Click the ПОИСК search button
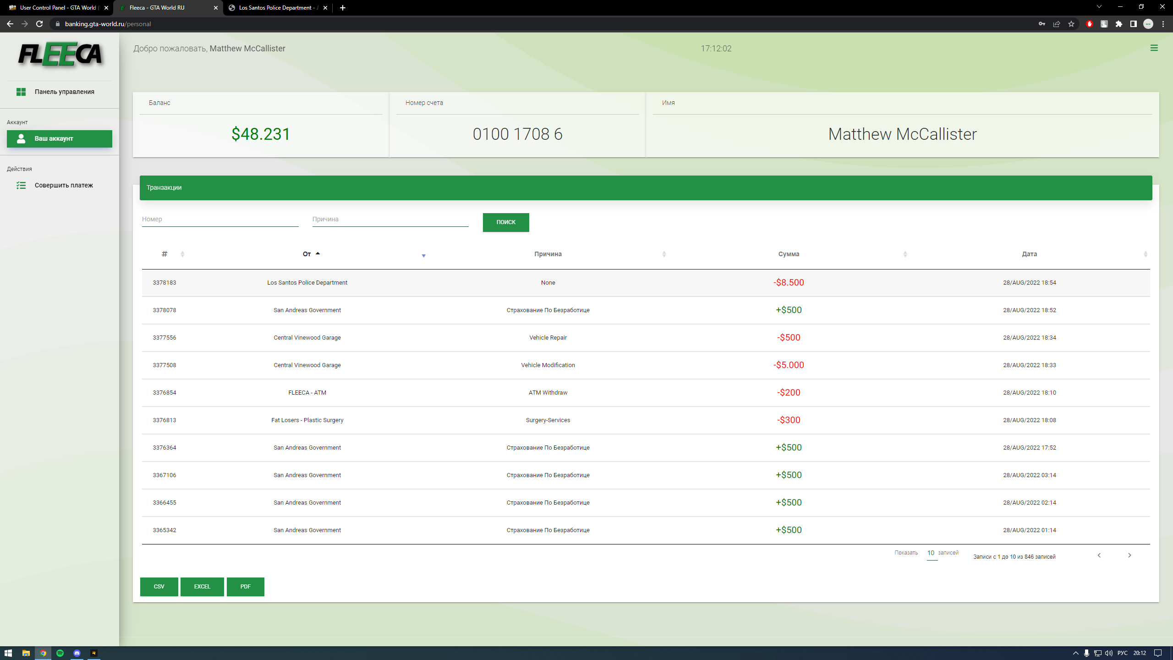 [x=506, y=222]
